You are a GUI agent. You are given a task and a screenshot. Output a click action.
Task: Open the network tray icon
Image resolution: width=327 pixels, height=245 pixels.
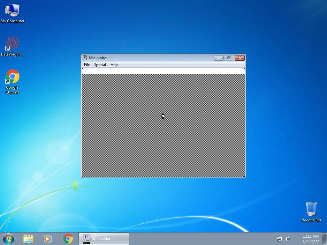tap(279, 239)
